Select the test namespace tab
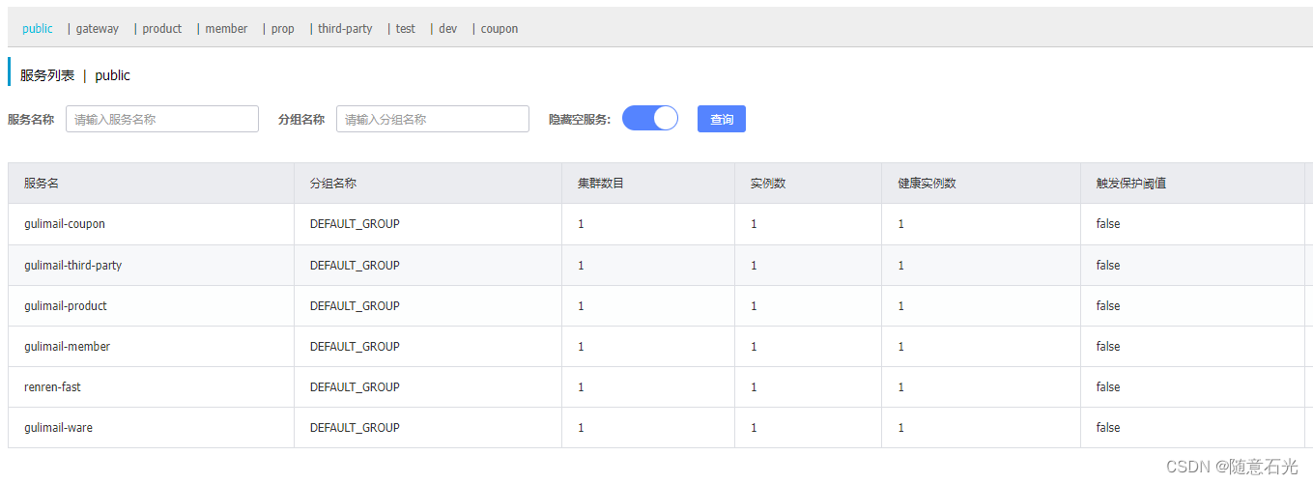This screenshot has height=484, width=1313. point(406,29)
